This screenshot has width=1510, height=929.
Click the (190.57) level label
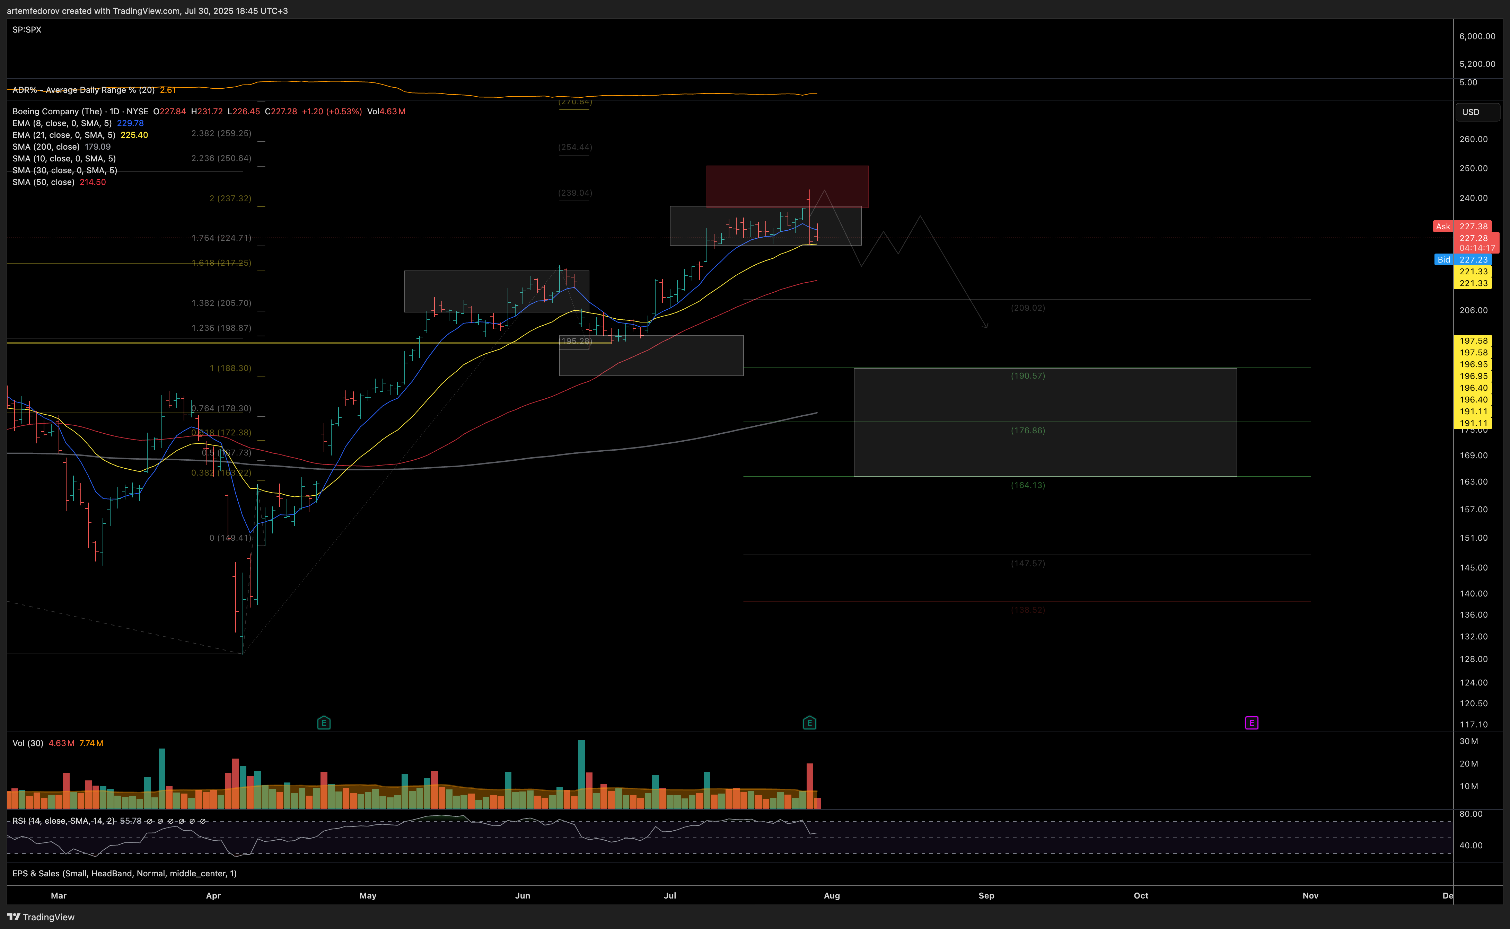1028,375
